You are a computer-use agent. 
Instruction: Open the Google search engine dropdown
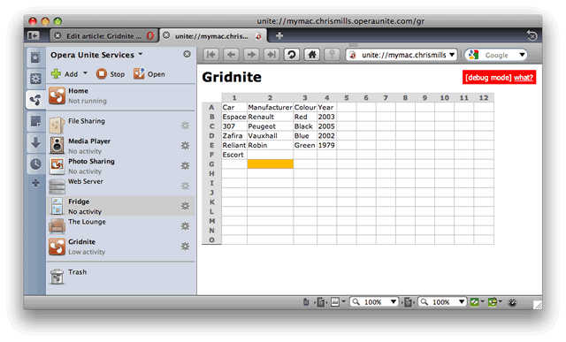pyautogui.click(x=522, y=55)
